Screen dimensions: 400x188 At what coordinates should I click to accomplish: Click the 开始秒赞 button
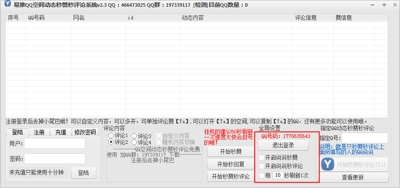click(x=231, y=152)
